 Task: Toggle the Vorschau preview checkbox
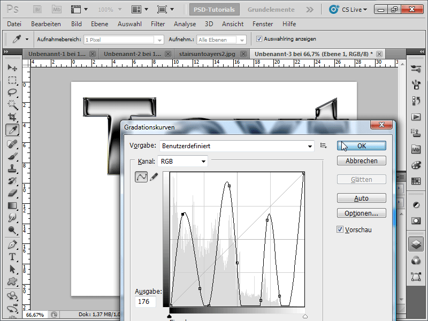(340, 230)
